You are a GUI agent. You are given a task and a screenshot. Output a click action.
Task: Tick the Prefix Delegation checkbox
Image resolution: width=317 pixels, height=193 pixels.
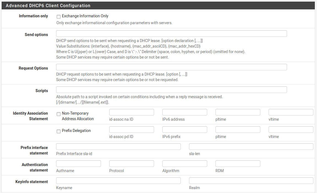pos(59,131)
